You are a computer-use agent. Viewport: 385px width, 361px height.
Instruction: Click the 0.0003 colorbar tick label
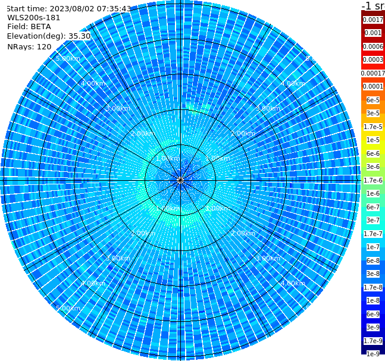373,59
